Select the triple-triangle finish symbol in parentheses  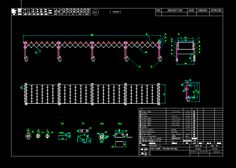(116, 12)
